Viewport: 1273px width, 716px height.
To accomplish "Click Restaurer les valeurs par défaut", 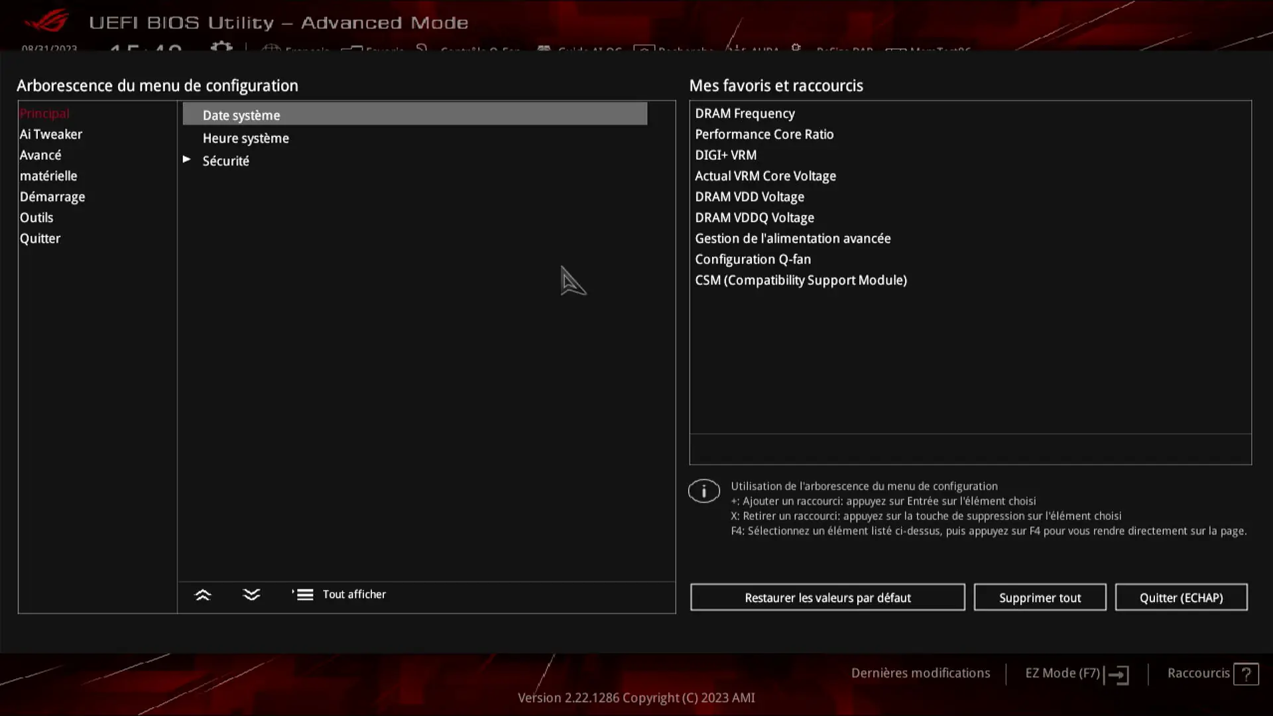I will pyautogui.click(x=827, y=597).
